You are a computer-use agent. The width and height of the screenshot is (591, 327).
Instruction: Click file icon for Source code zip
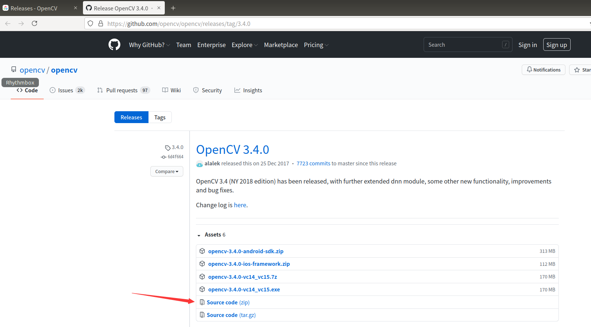tap(202, 302)
